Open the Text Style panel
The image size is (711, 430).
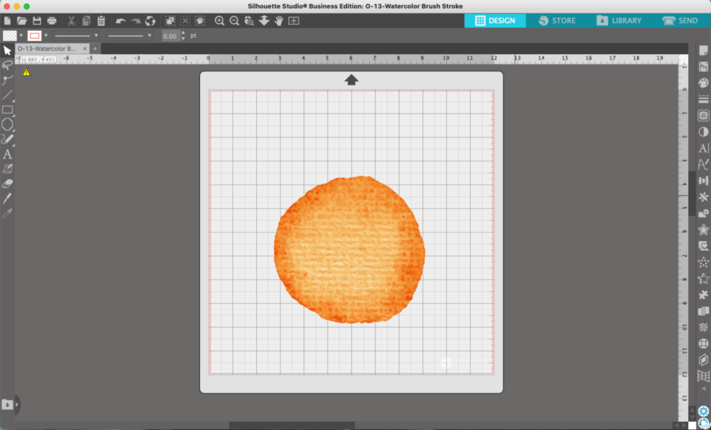[703, 149]
